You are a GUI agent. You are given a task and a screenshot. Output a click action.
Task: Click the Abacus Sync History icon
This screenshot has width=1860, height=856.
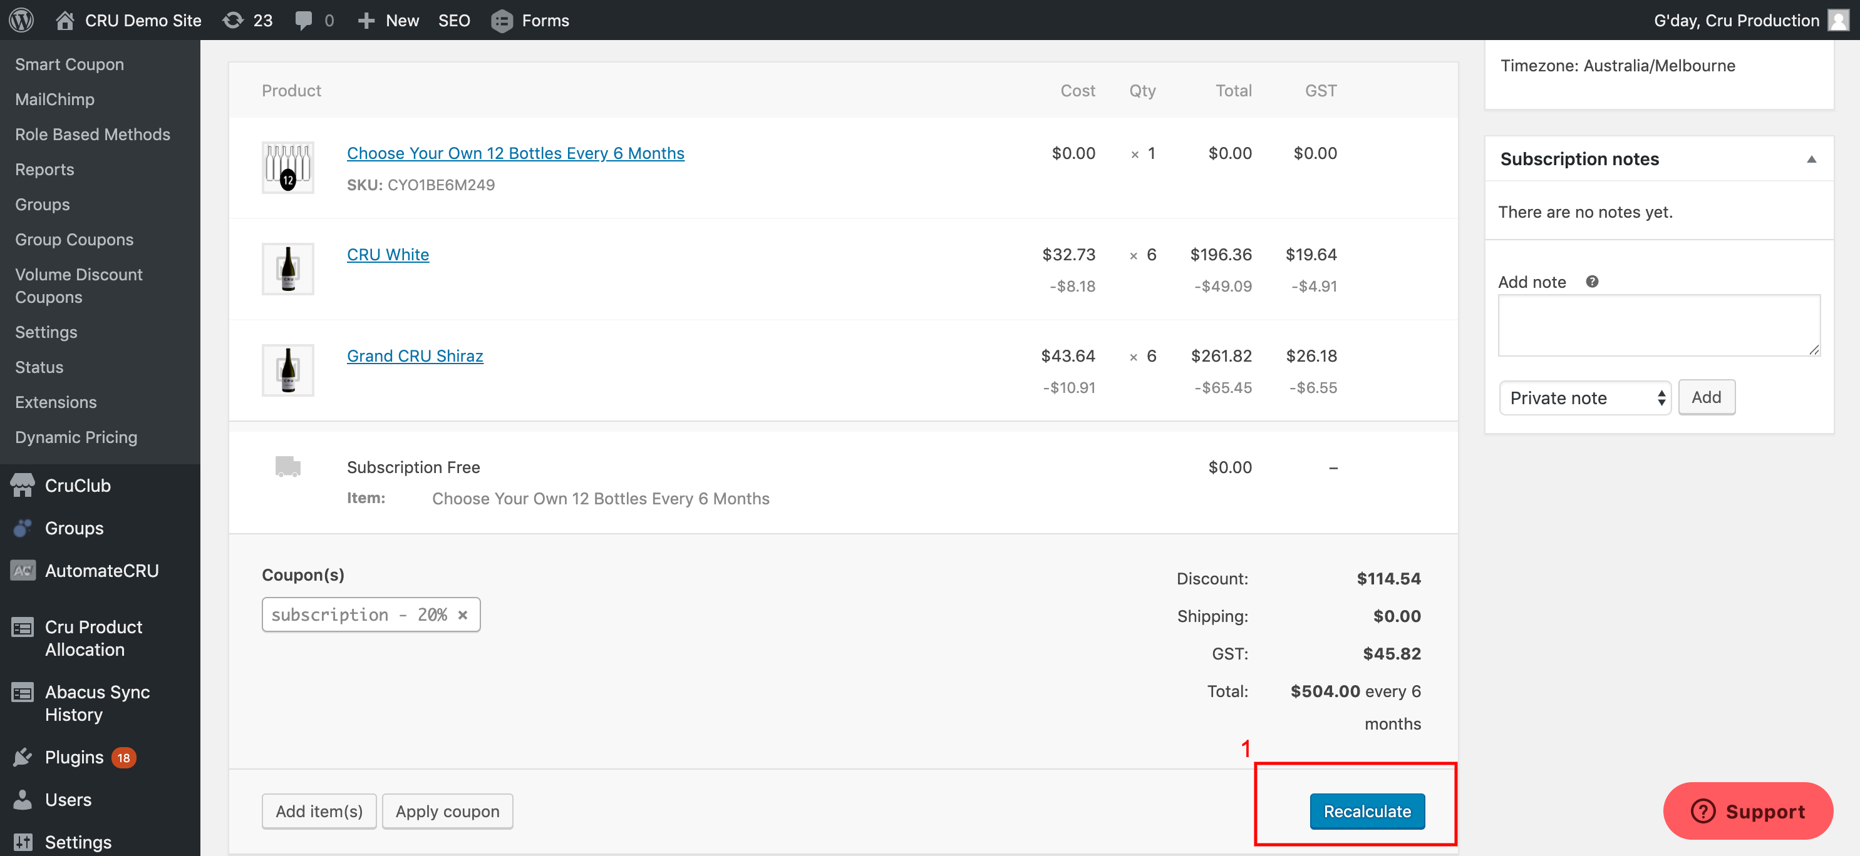coord(23,692)
